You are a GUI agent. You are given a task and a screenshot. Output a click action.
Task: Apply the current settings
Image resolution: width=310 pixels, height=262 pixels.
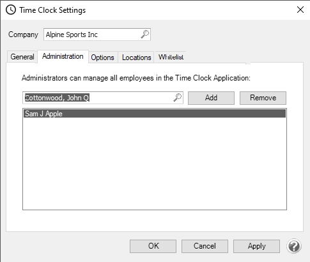coord(256,246)
